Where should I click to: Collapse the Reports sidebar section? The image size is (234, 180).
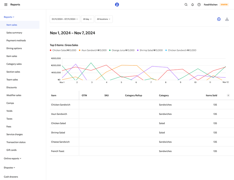pyautogui.click(x=9, y=17)
